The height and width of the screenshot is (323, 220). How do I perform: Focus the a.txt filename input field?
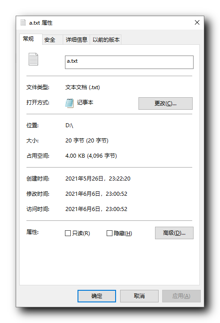pyautogui.click(x=129, y=62)
